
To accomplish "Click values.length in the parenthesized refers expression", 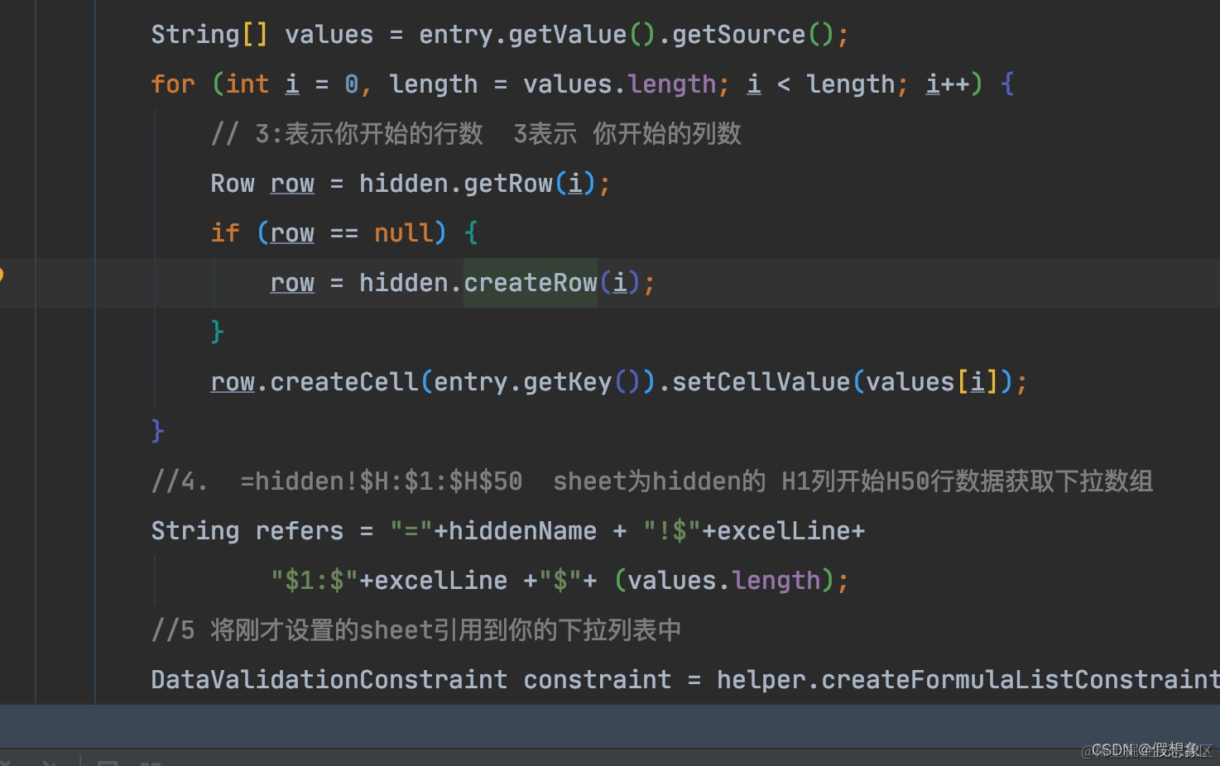I will click(x=724, y=581).
